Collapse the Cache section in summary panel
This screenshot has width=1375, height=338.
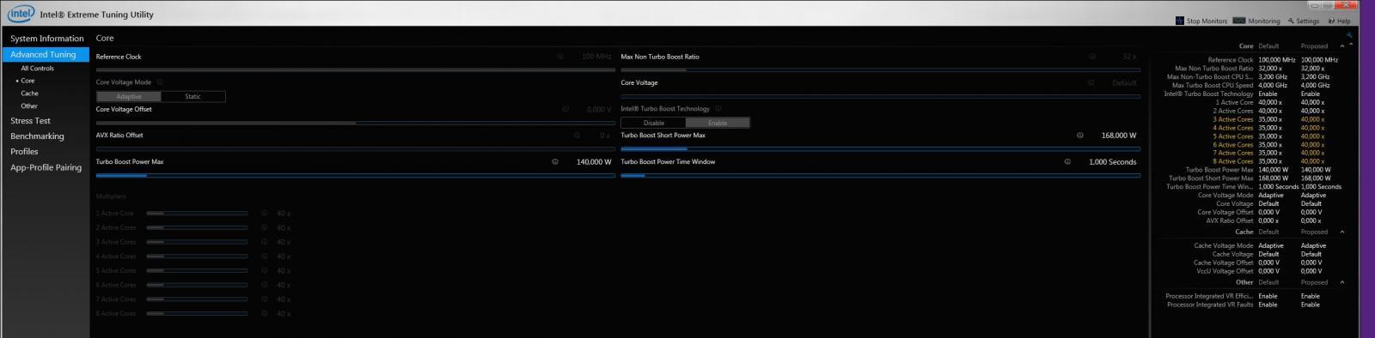pyautogui.click(x=1342, y=232)
